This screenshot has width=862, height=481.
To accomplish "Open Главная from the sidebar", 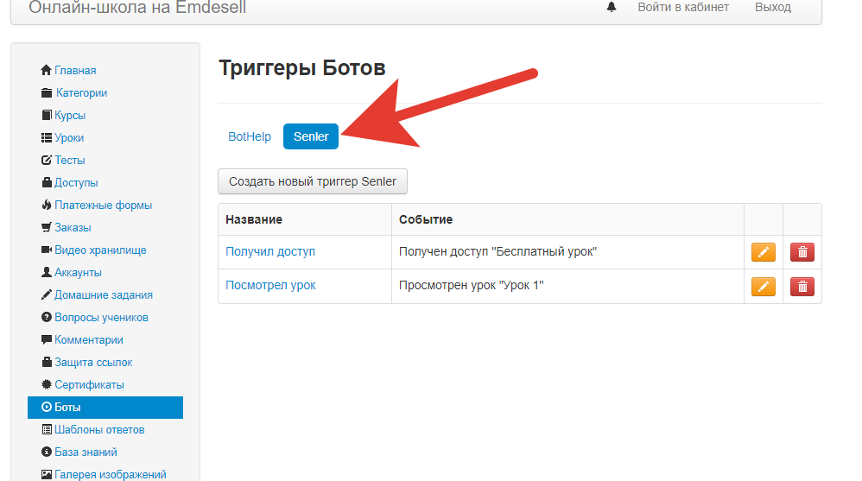I will (74, 71).
